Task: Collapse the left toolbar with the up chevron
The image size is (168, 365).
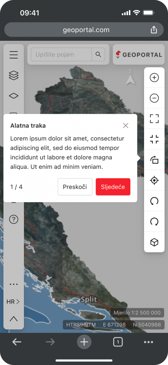Action: pyautogui.click(x=14, y=319)
